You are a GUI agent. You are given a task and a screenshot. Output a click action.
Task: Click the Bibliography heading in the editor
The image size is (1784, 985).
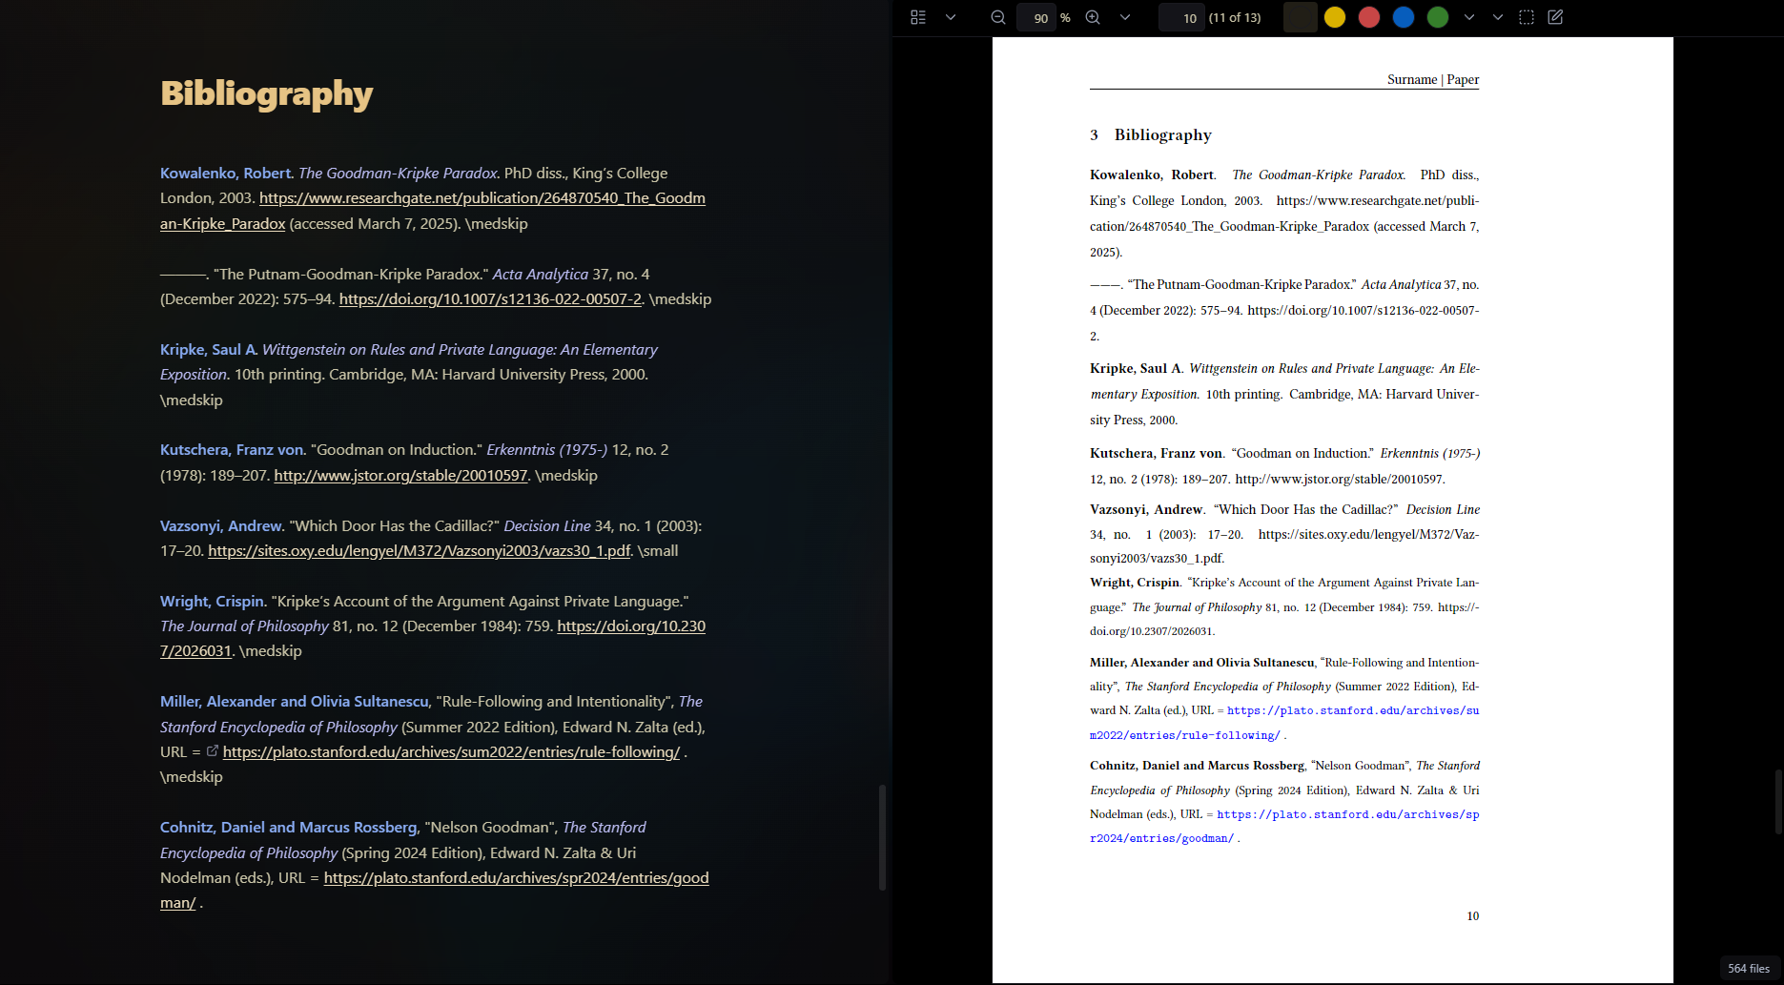[x=266, y=93]
